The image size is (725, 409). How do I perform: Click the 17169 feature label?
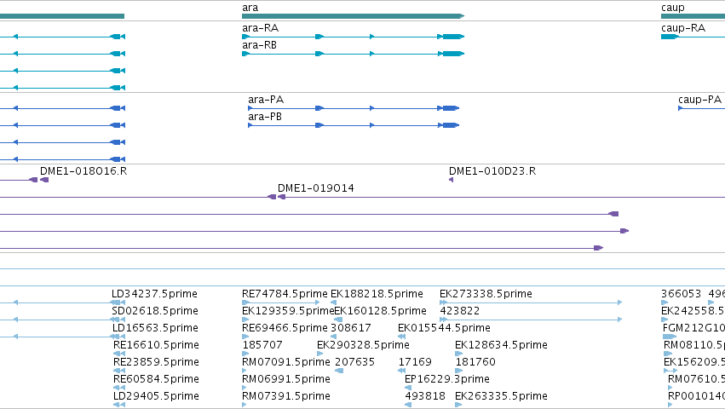pyautogui.click(x=415, y=362)
